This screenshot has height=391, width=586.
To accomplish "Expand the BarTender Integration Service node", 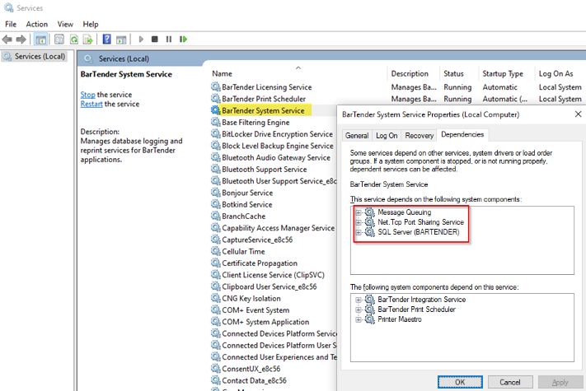I will [359, 300].
